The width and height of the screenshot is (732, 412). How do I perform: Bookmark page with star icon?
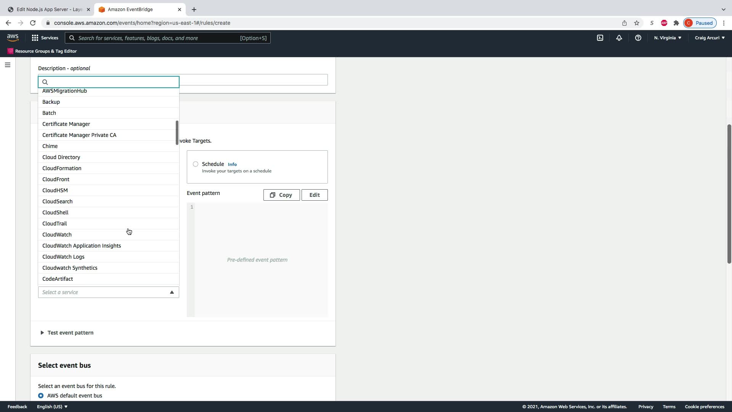tap(637, 23)
